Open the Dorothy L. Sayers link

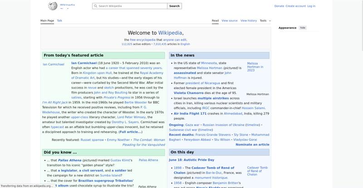point(125,122)
